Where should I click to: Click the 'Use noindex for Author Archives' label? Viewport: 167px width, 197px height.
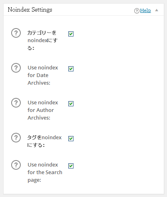[43, 110]
